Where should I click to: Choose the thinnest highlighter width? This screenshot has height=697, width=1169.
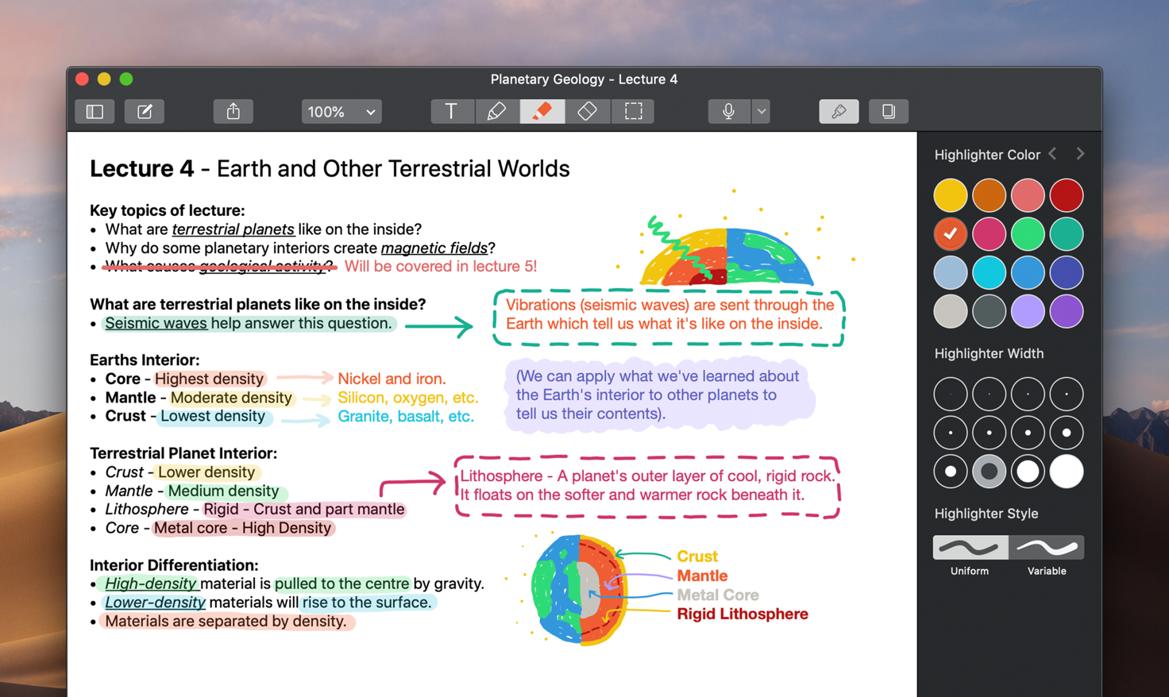[950, 394]
